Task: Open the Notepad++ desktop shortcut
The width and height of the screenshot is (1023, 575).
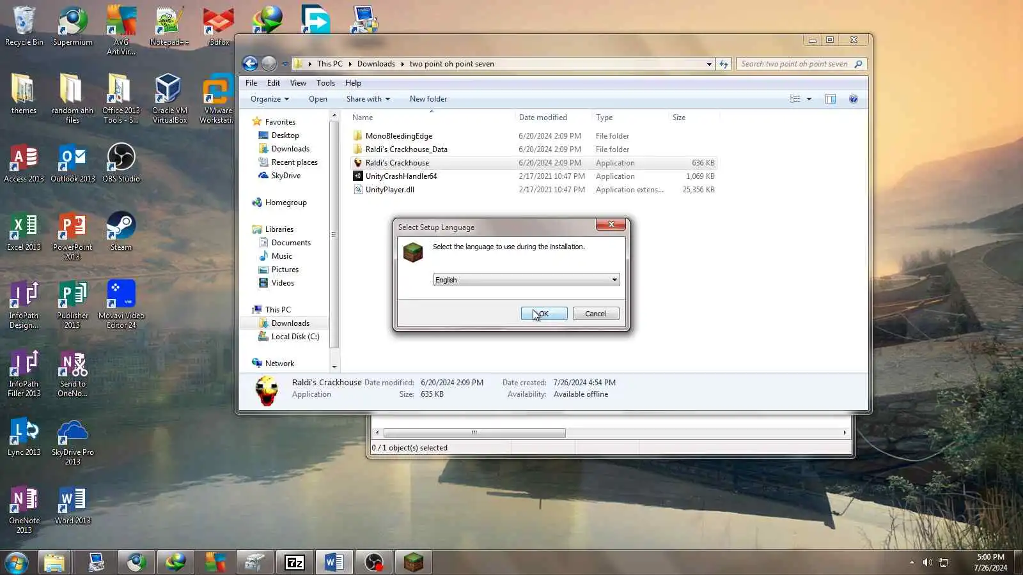Action: click(169, 26)
